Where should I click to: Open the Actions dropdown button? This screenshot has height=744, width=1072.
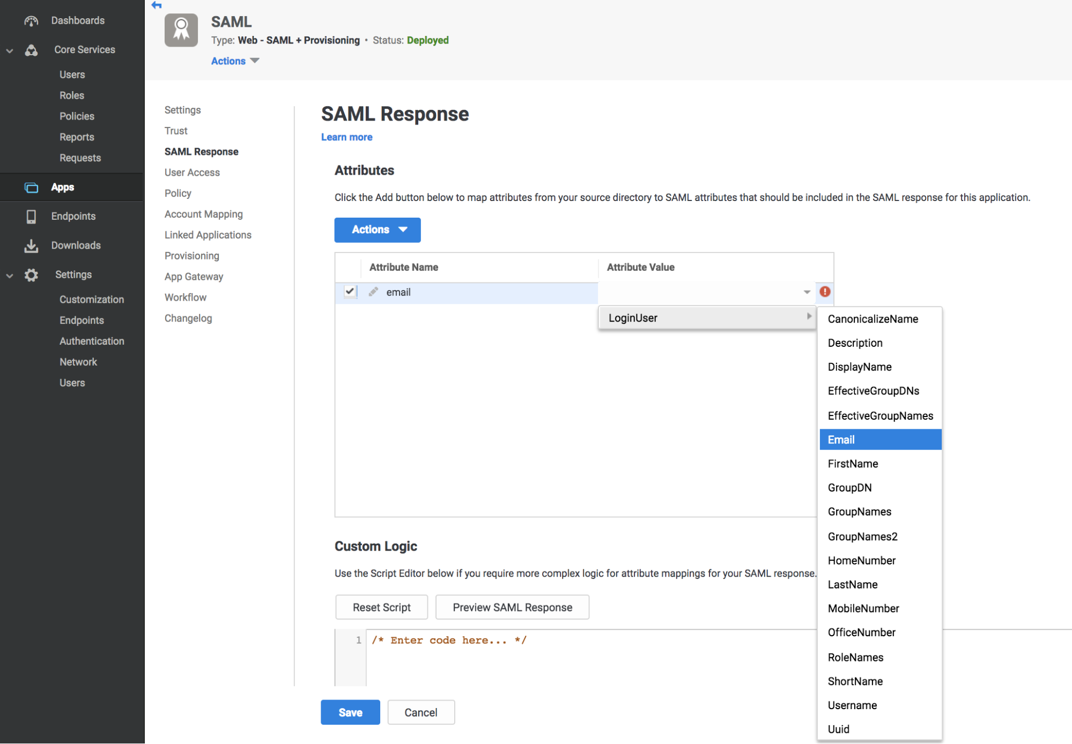377,229
